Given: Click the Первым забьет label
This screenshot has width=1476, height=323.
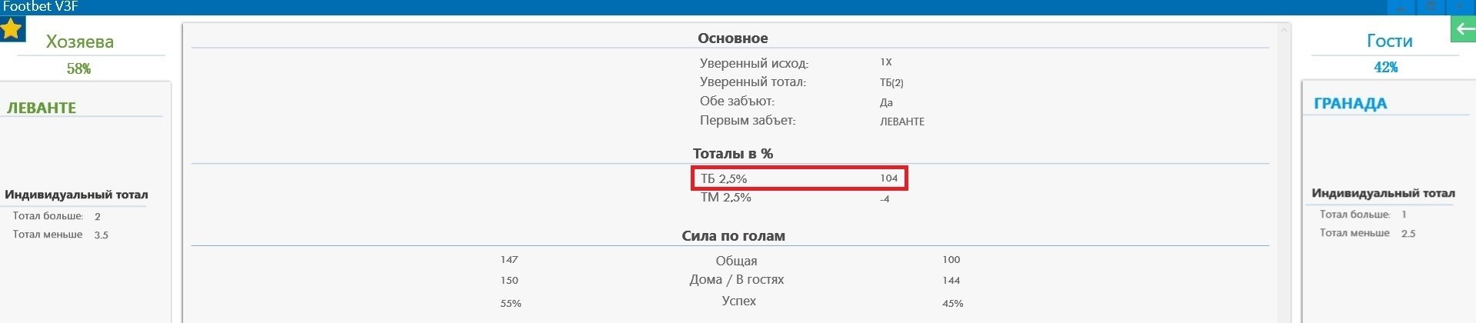Looking at the screenshot, I should coord(747,121).
